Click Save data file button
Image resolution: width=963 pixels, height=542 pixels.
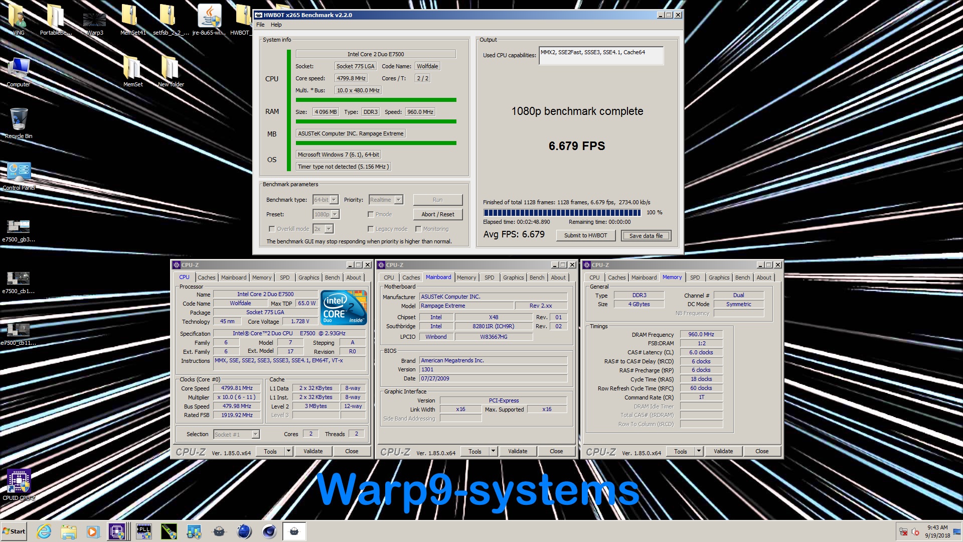coord(646,235)
